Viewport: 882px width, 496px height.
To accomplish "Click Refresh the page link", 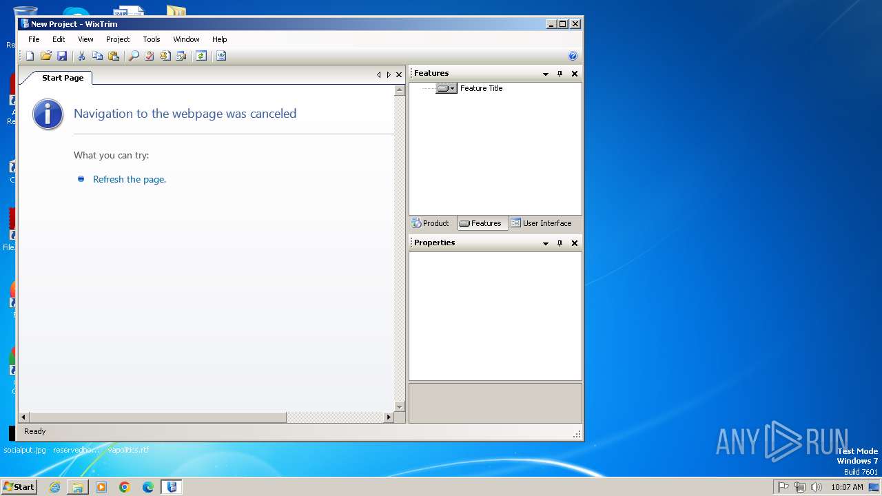I will pos(130,179).
